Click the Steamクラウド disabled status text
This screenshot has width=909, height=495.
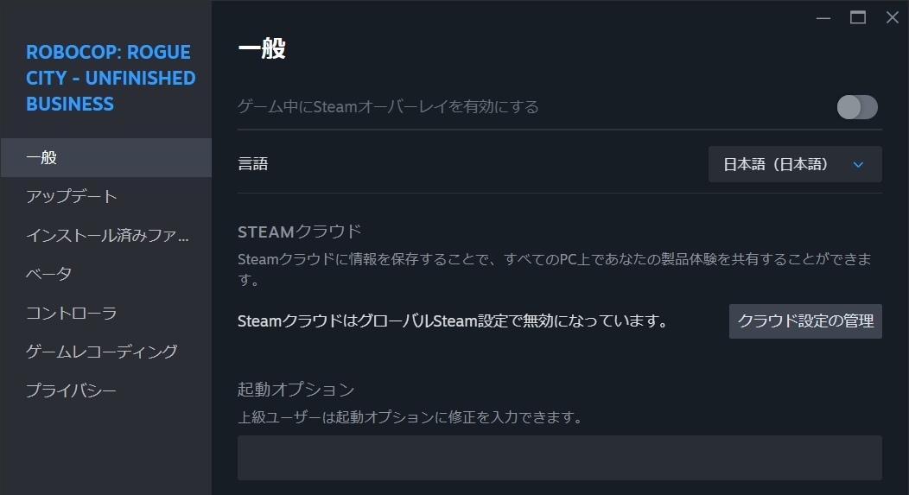click(x=454, y=321)
